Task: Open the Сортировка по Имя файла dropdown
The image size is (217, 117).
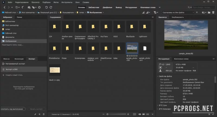Action: click(178, 12)
